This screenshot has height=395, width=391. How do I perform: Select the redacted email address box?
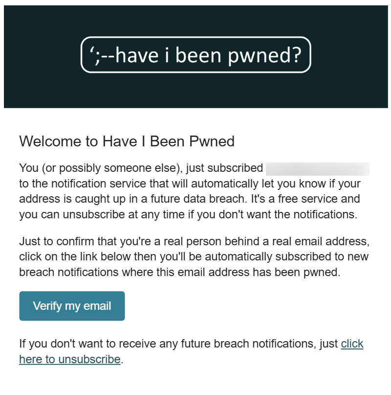tap(317, 168)
